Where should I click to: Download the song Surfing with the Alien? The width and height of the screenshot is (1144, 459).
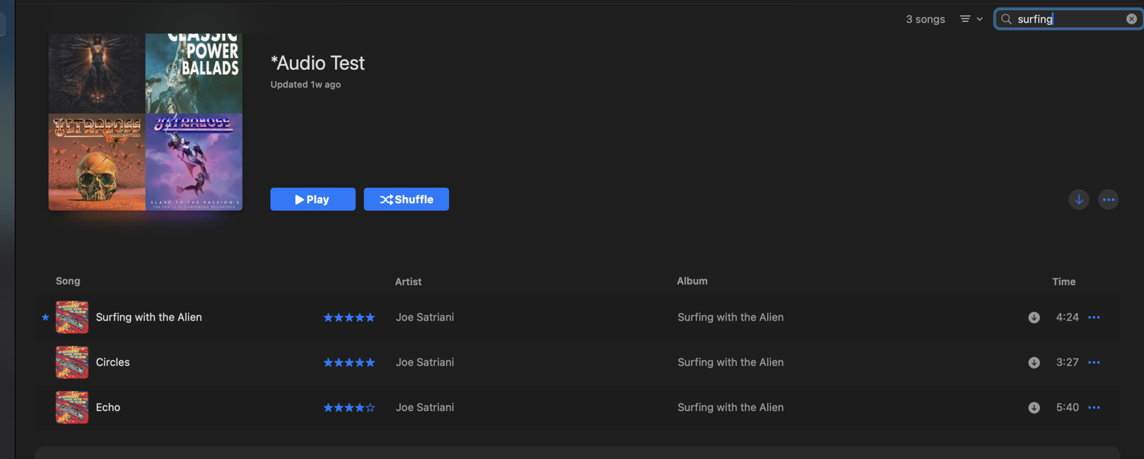[x=1034, y=317]
